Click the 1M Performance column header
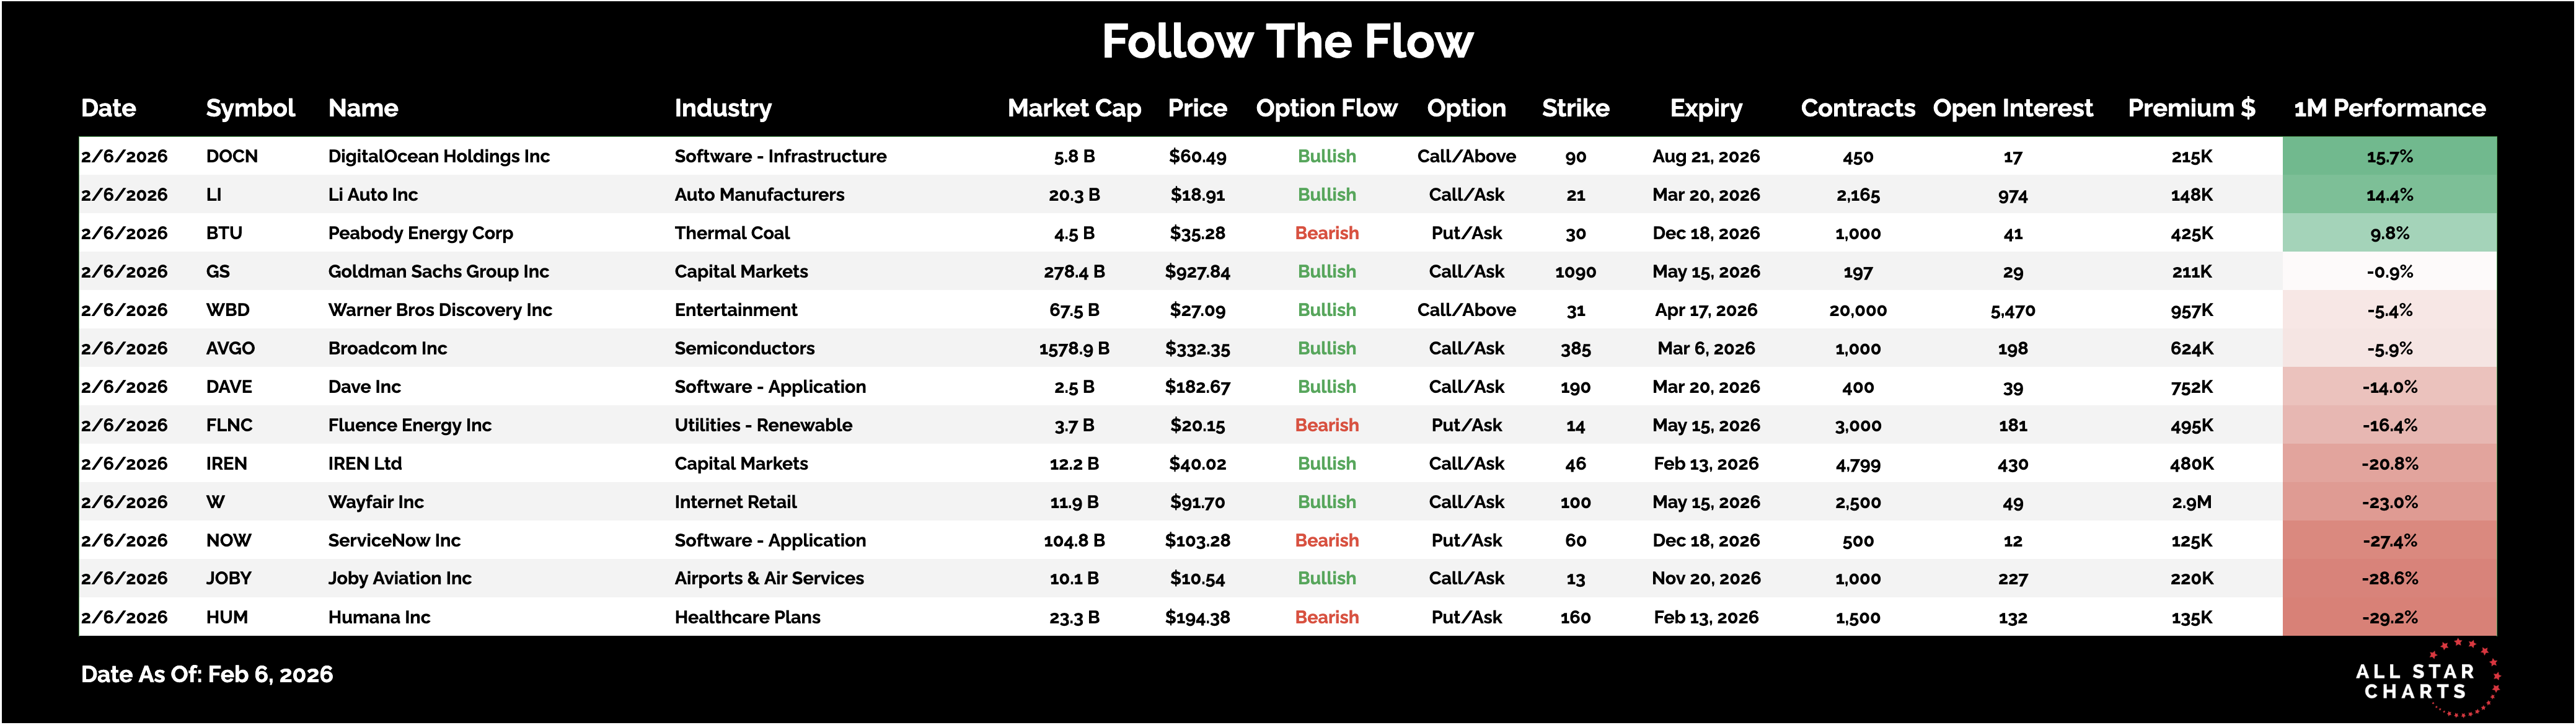 tap(2389, 108)
